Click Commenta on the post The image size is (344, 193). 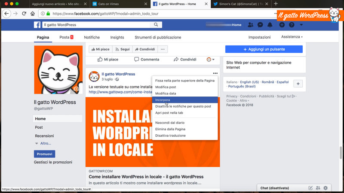(147, 60)
